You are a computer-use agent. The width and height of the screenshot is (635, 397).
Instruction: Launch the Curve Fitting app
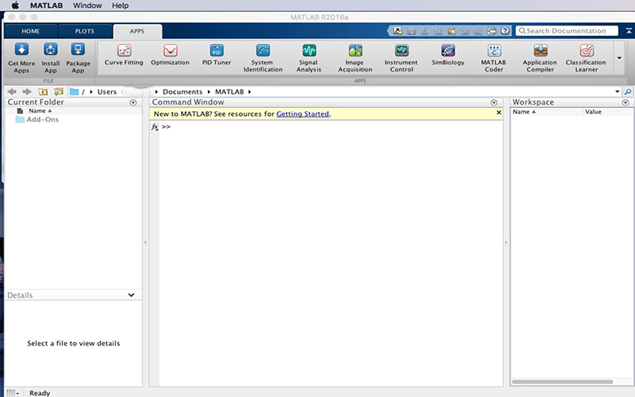[x=124, y=54]
